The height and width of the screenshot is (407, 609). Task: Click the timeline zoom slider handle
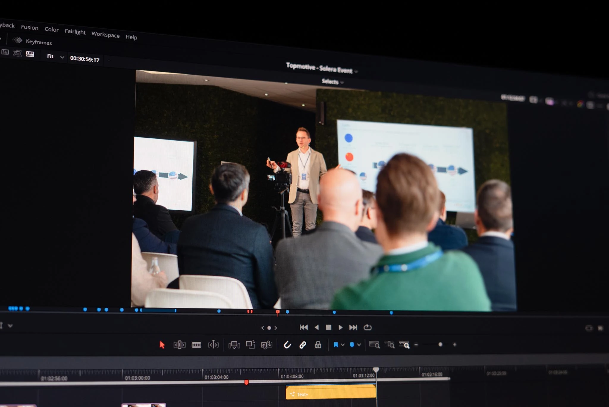pos(440,345)
